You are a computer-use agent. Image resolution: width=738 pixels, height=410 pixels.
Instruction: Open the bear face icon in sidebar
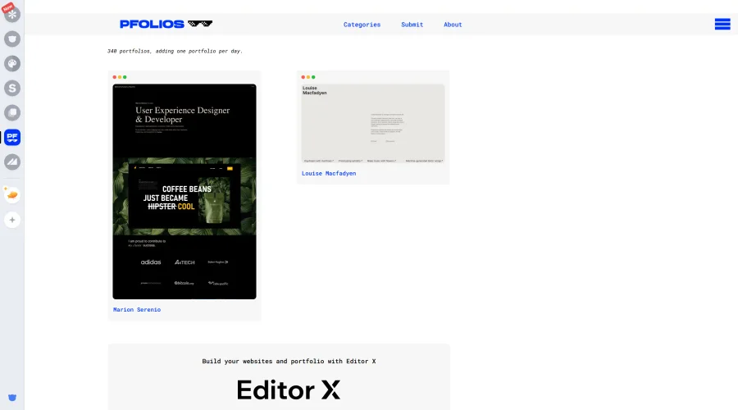[12, 39]
